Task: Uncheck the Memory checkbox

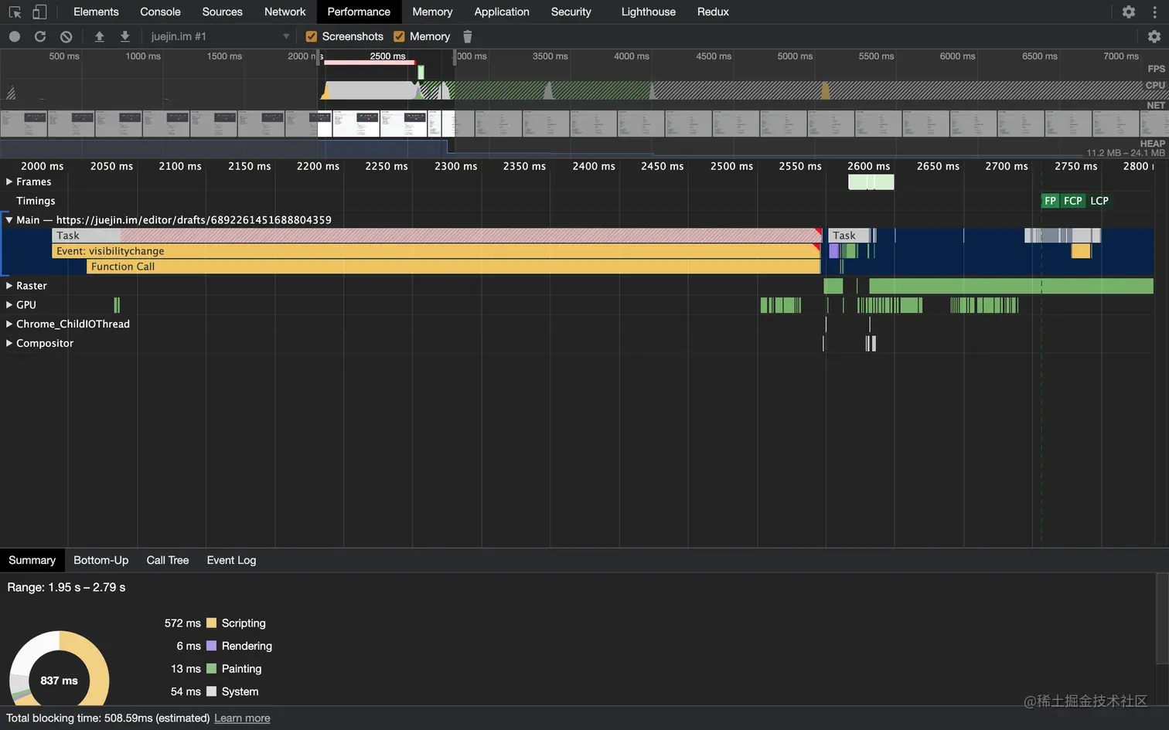Action: pyautogui.click(x=399, y=36)
